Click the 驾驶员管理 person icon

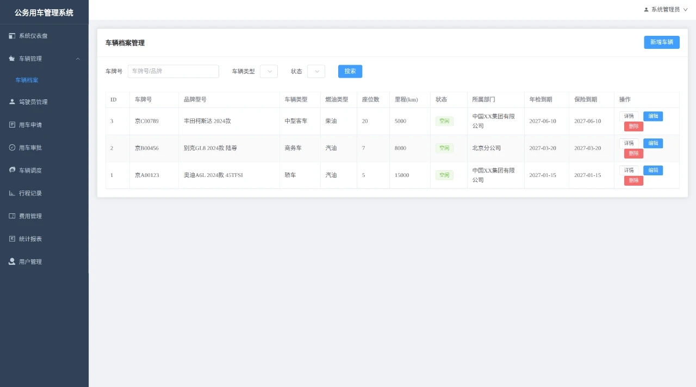point(12,101)
